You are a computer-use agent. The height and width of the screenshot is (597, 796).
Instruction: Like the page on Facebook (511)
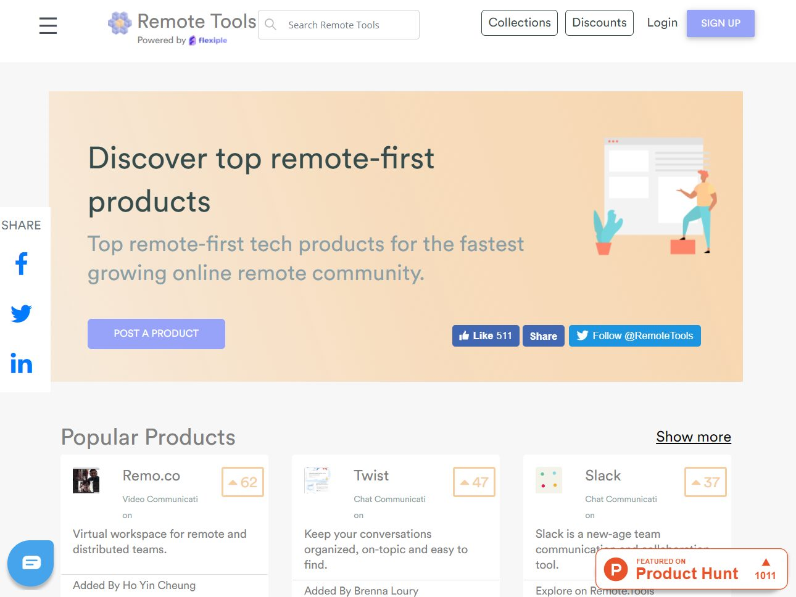pyautogui.click(x=486, y=336)
